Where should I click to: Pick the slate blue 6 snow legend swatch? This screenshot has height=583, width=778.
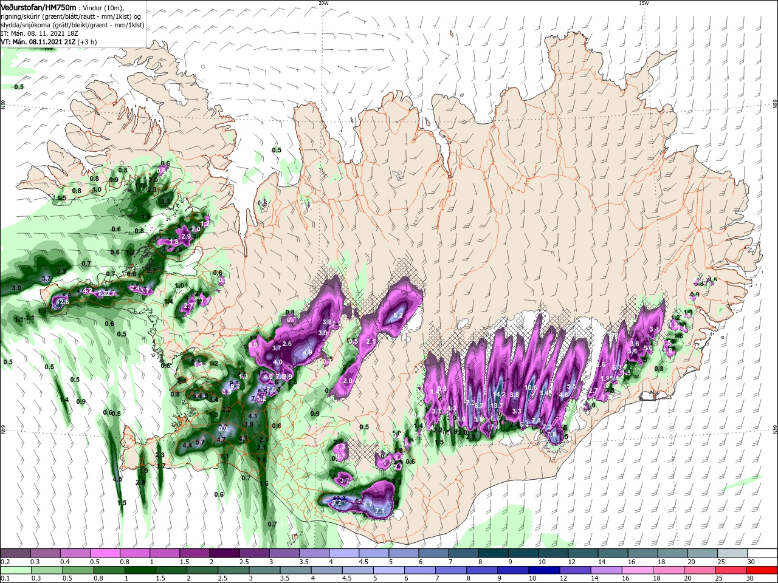click(x=433, y=553)
